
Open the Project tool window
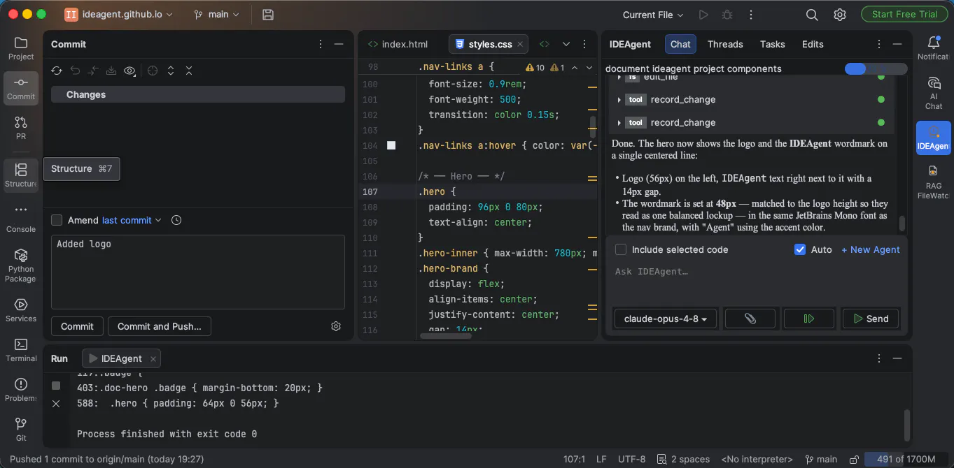point(21,48)
